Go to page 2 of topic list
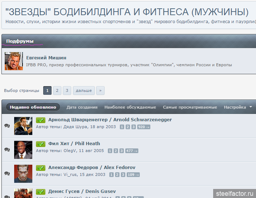The width and height of the screenshot is (256, 198). coord(57,90)
